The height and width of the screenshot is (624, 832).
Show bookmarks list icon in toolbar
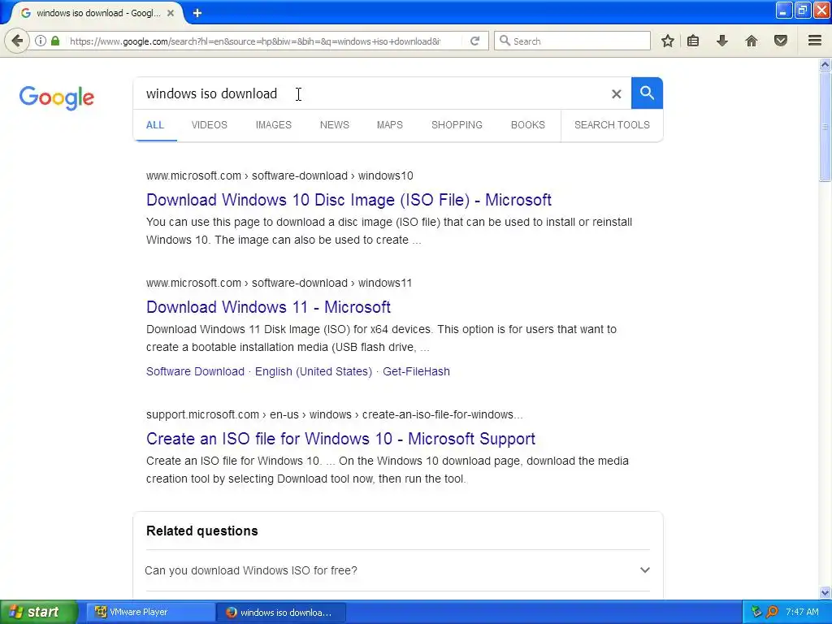(x=693, y=41)
